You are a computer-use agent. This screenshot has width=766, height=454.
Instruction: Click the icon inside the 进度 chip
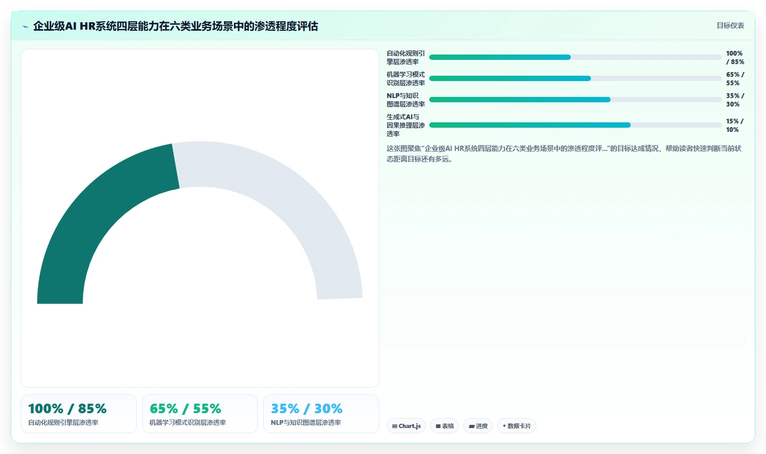click(472, 426)
